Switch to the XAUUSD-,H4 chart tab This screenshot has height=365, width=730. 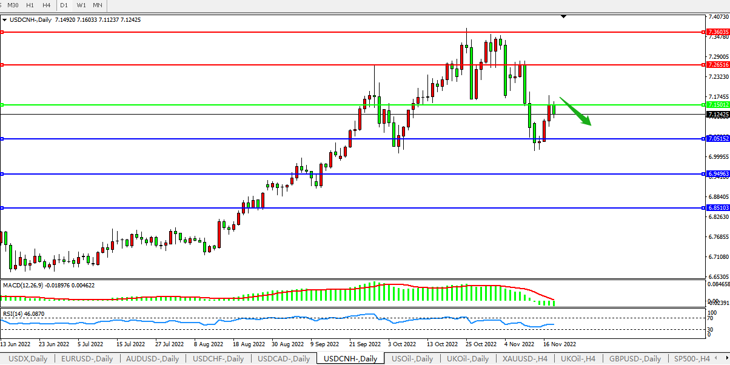click(x=525, y=359)
